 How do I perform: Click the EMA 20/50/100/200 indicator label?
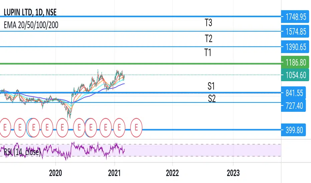pos(31,25)
